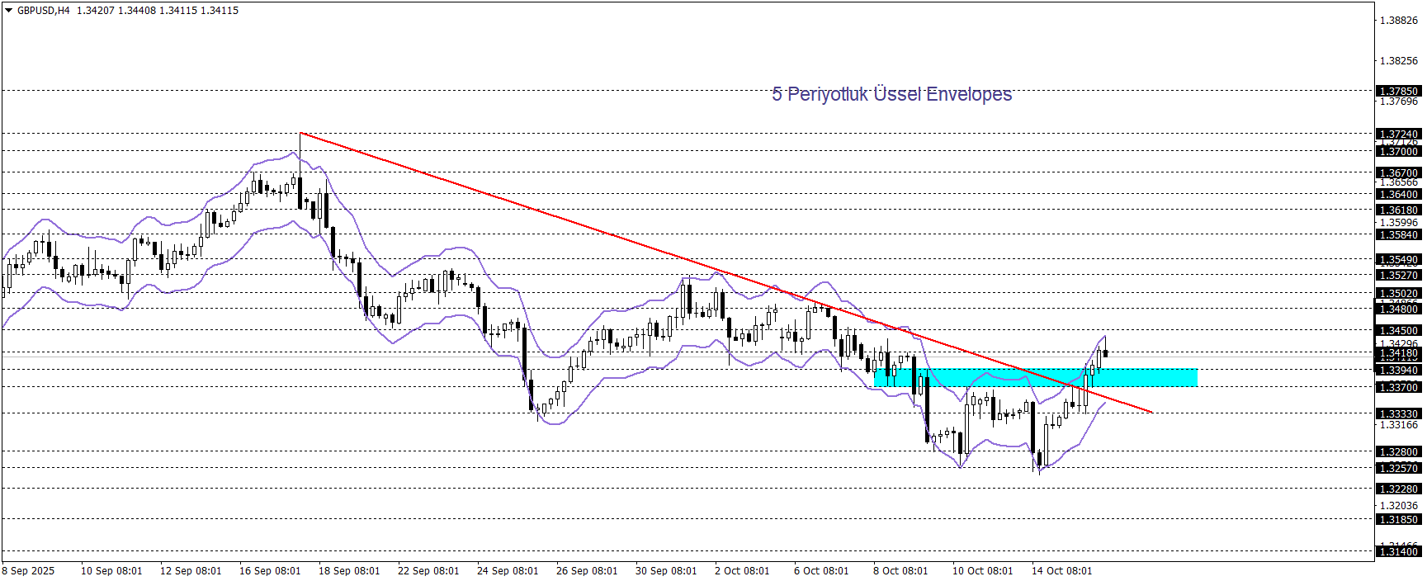The height and width of the screenshot is (581, 1427).
Task: Click the 8 Sep 2025 date label
Action: pos(29,570)
